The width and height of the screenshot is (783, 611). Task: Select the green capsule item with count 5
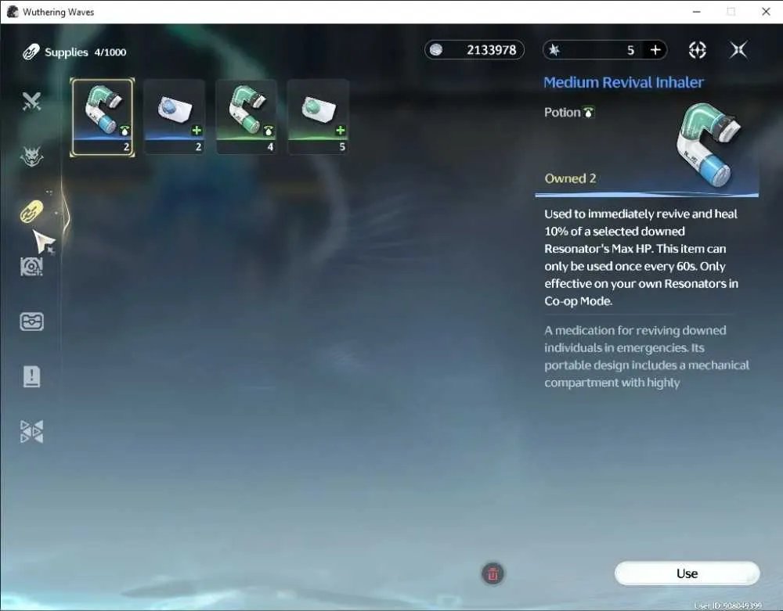318,117
